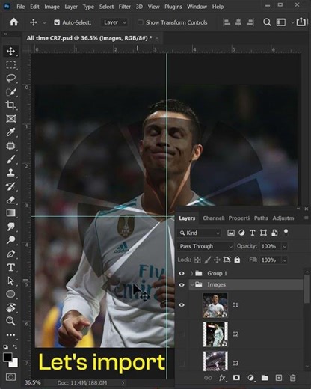
Task: Toggle Quick Mask mode
Action: 10,377
